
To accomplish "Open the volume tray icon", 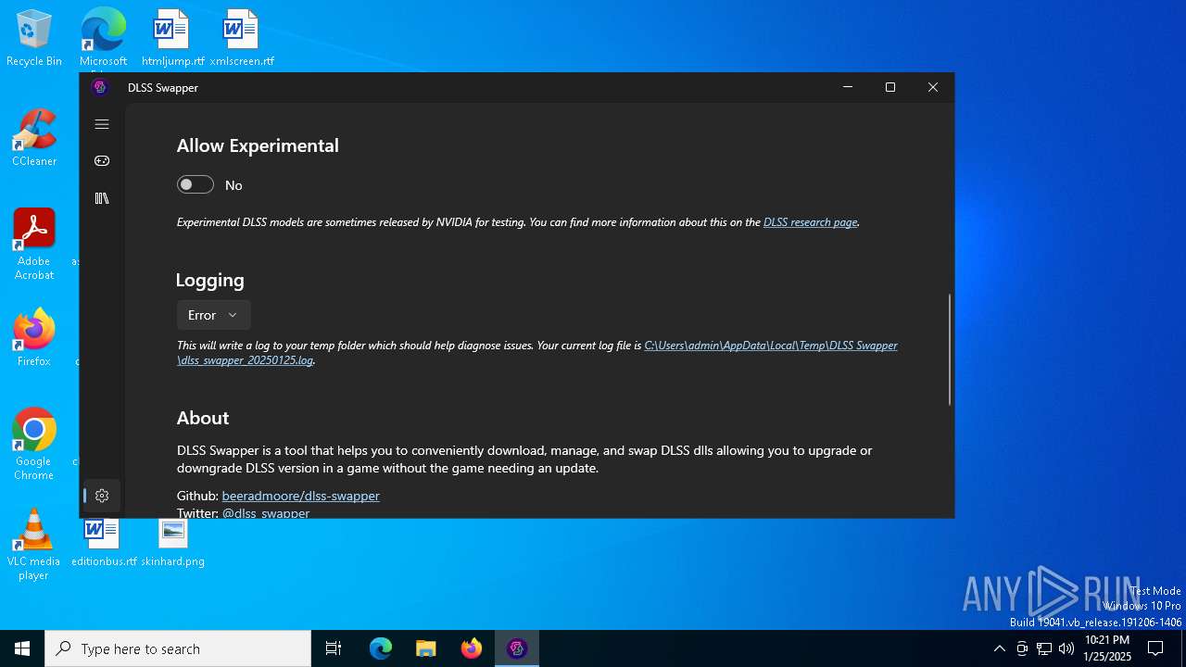I will (x=1066, y=648).
